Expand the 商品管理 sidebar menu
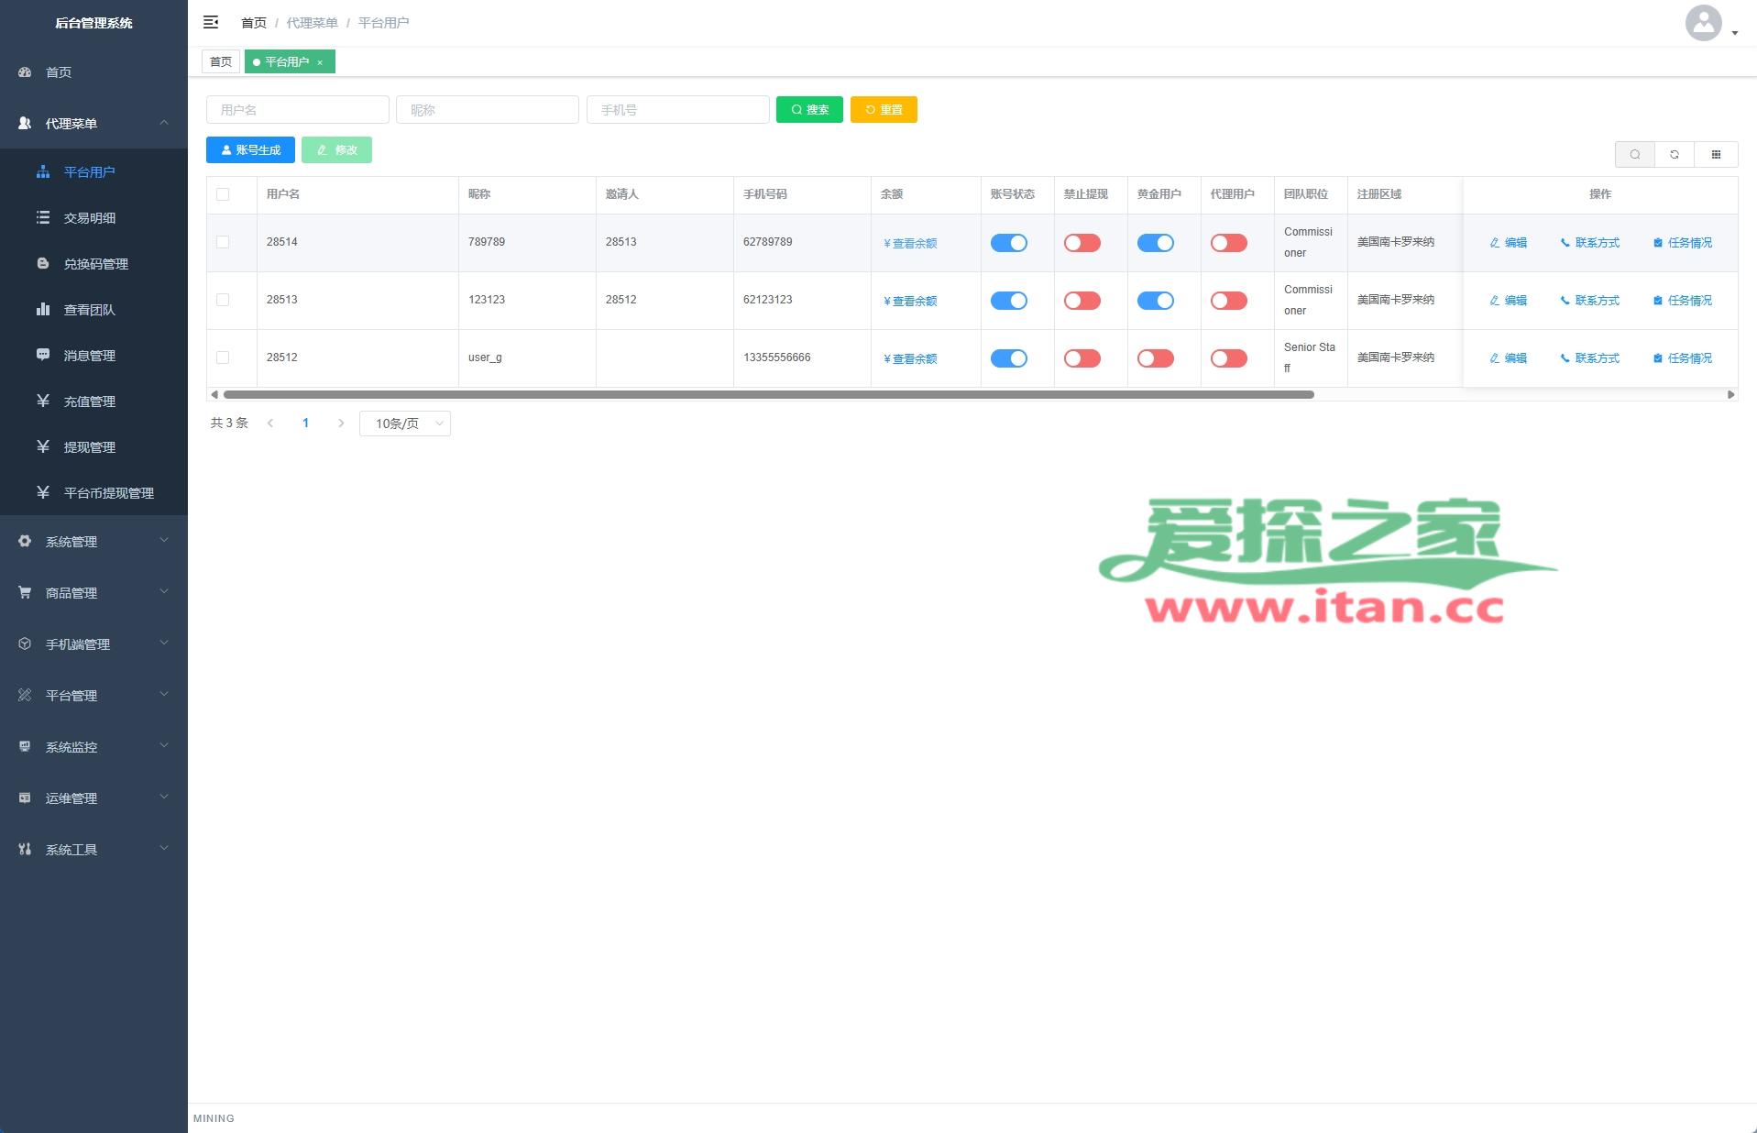Image resolution: width=1757 pixels, height=1133 pixels. [93, 593]
